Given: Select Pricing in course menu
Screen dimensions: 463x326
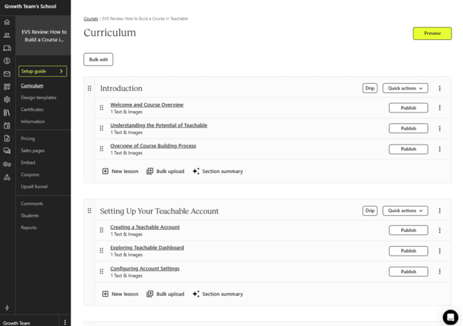Looking at the screenshot, I should [x=28, y=139].
